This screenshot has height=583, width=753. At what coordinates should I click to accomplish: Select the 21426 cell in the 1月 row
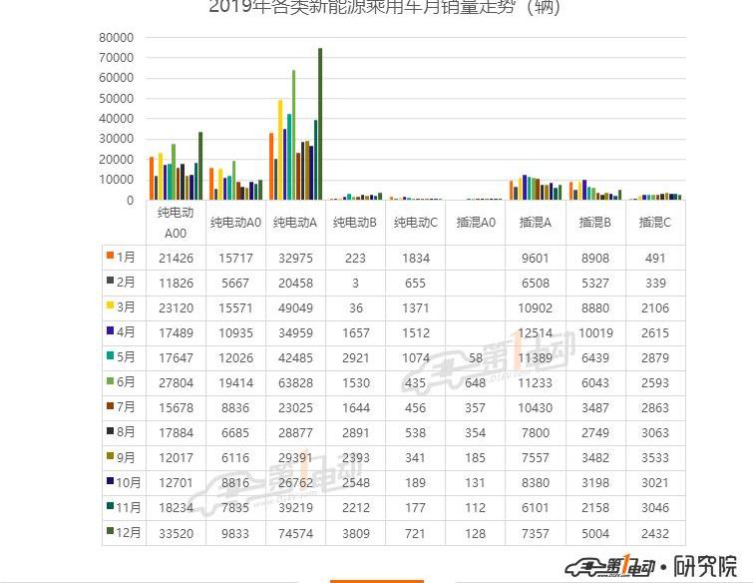[176, 257]
